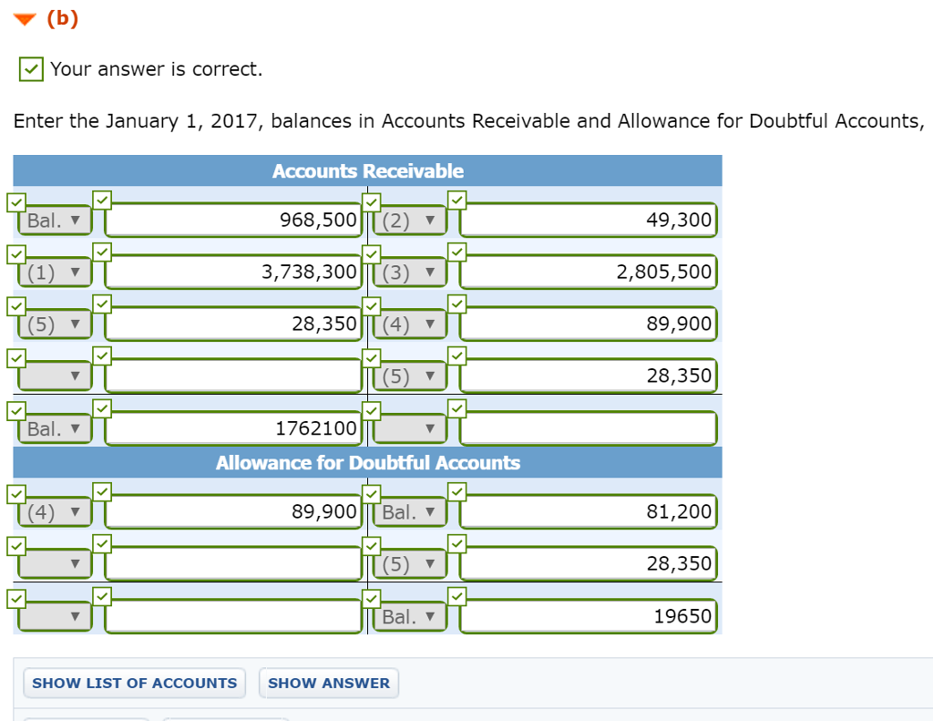Click the empty credit field at bottom of Accounts Receivable
The height and width of the screenshot is (721, 933).
pyautogui.click(x=587, y=427)
